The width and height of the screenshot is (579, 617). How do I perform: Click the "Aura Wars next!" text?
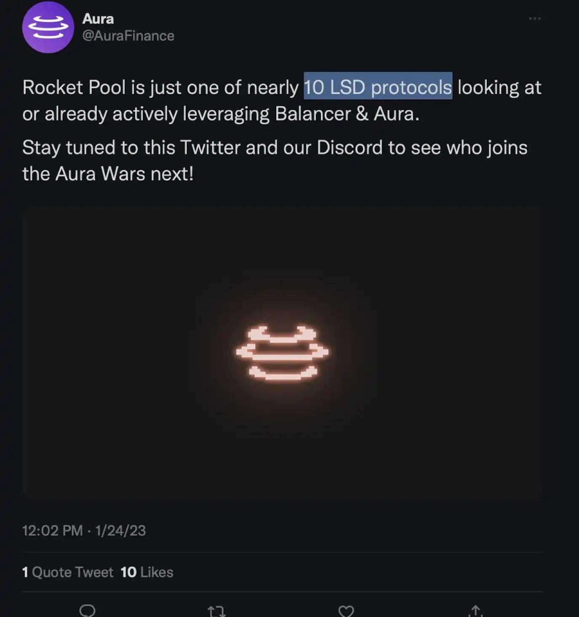click(125, 174)
